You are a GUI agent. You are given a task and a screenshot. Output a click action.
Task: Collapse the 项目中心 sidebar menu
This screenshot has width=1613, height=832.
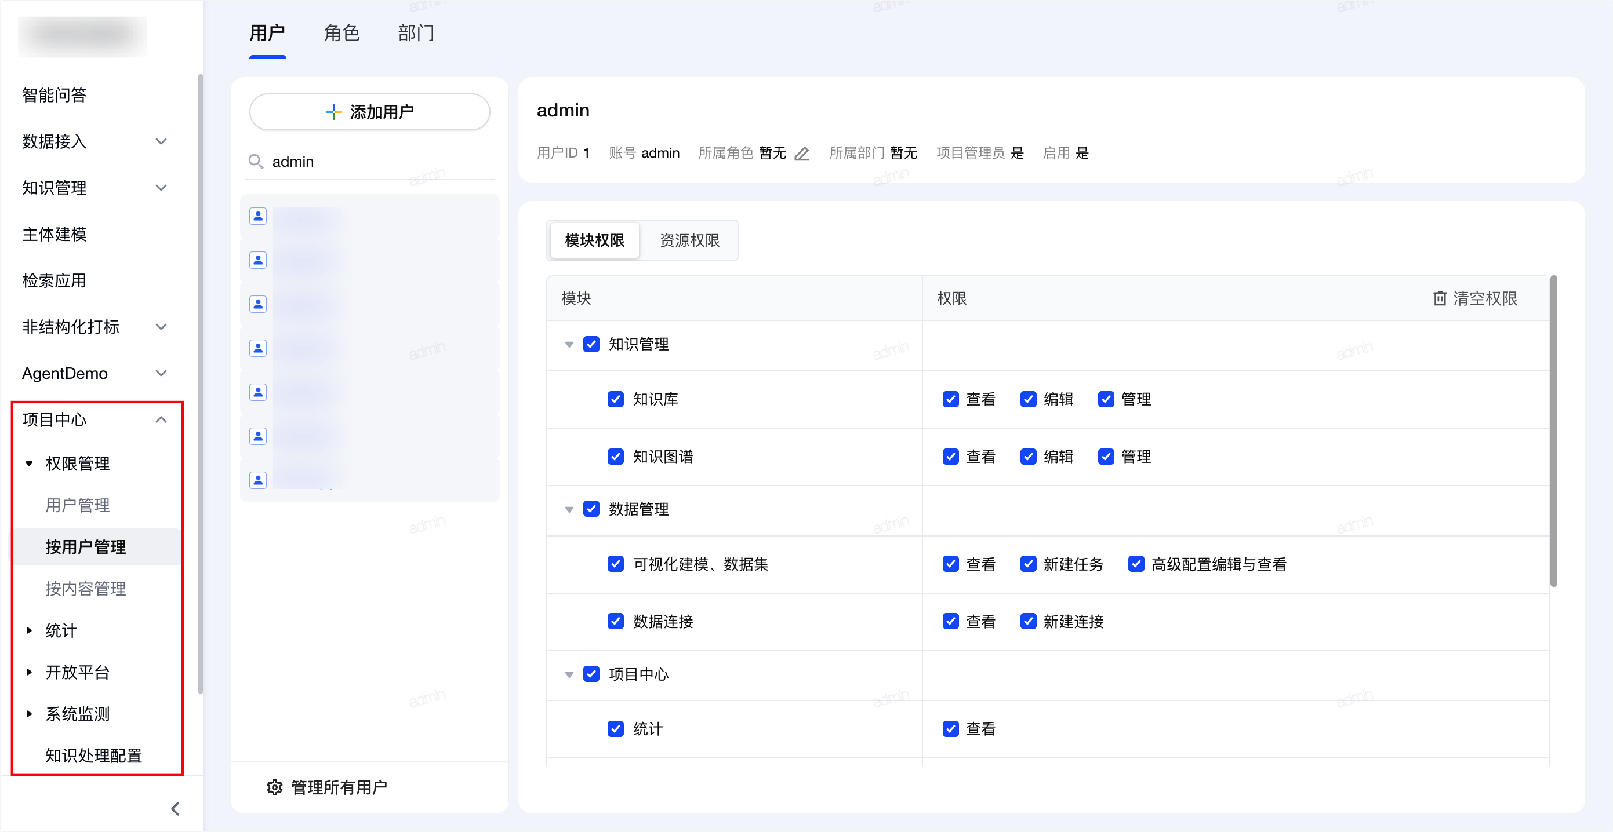point(161,419)
